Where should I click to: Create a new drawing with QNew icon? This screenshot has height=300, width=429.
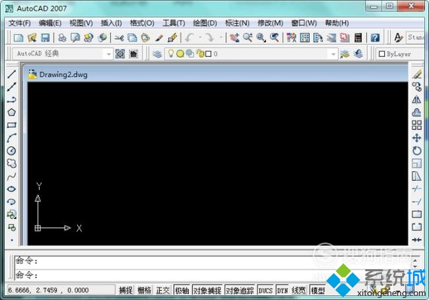tap(19, 37)
